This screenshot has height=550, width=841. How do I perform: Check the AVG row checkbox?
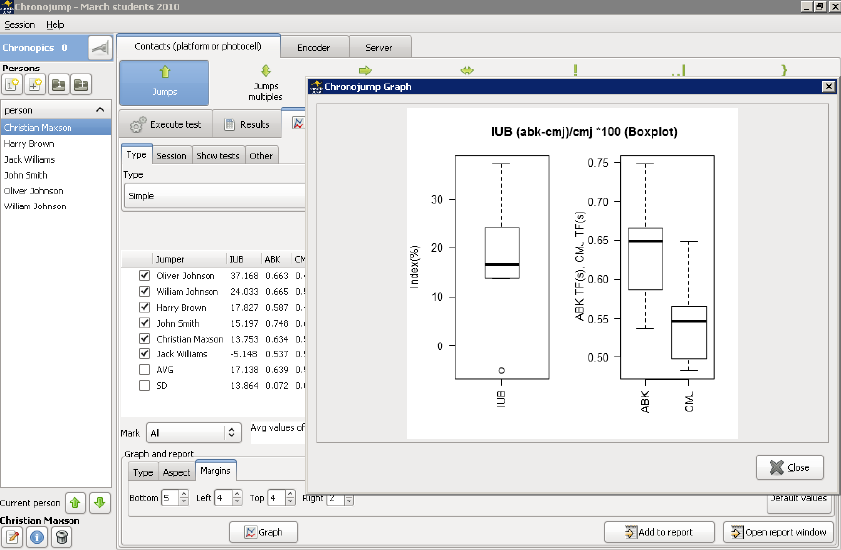[144, 370]
